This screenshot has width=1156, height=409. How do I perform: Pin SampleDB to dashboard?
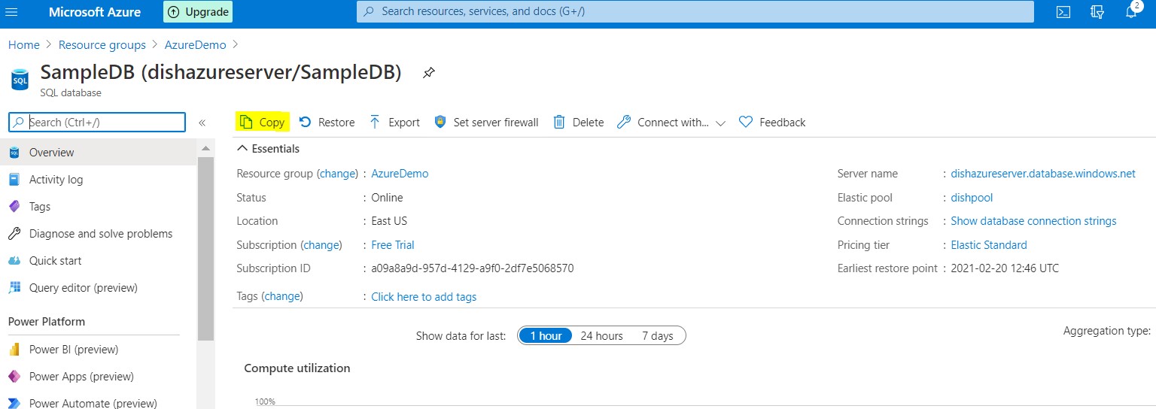pos(428,73)
